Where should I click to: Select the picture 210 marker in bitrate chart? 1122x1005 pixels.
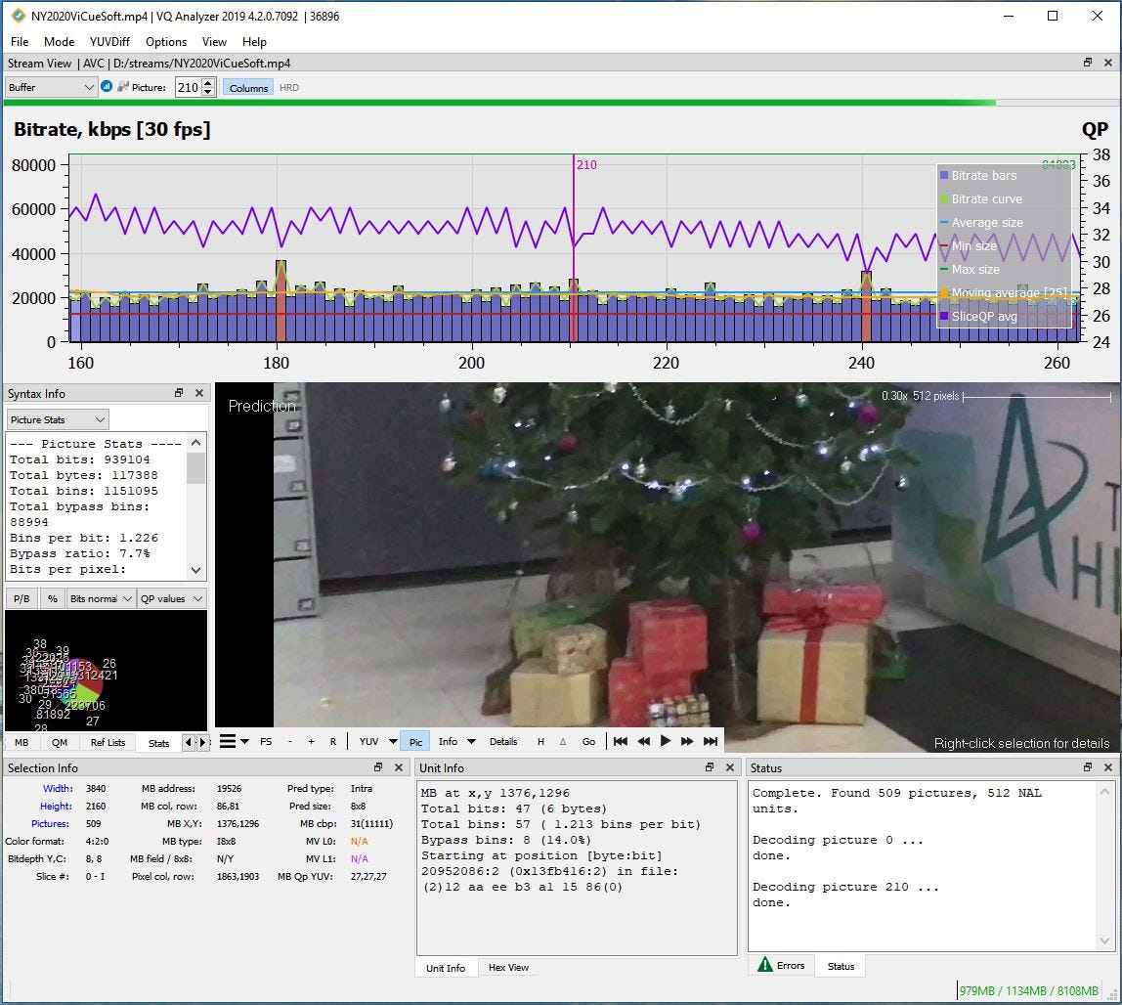(x=573, y=249)
